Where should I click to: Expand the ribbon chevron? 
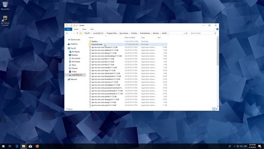(x=214, y=29)
